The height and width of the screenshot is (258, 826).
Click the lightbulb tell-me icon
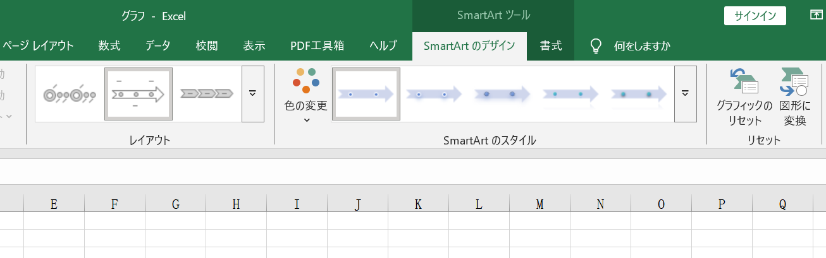coord(595,45)
